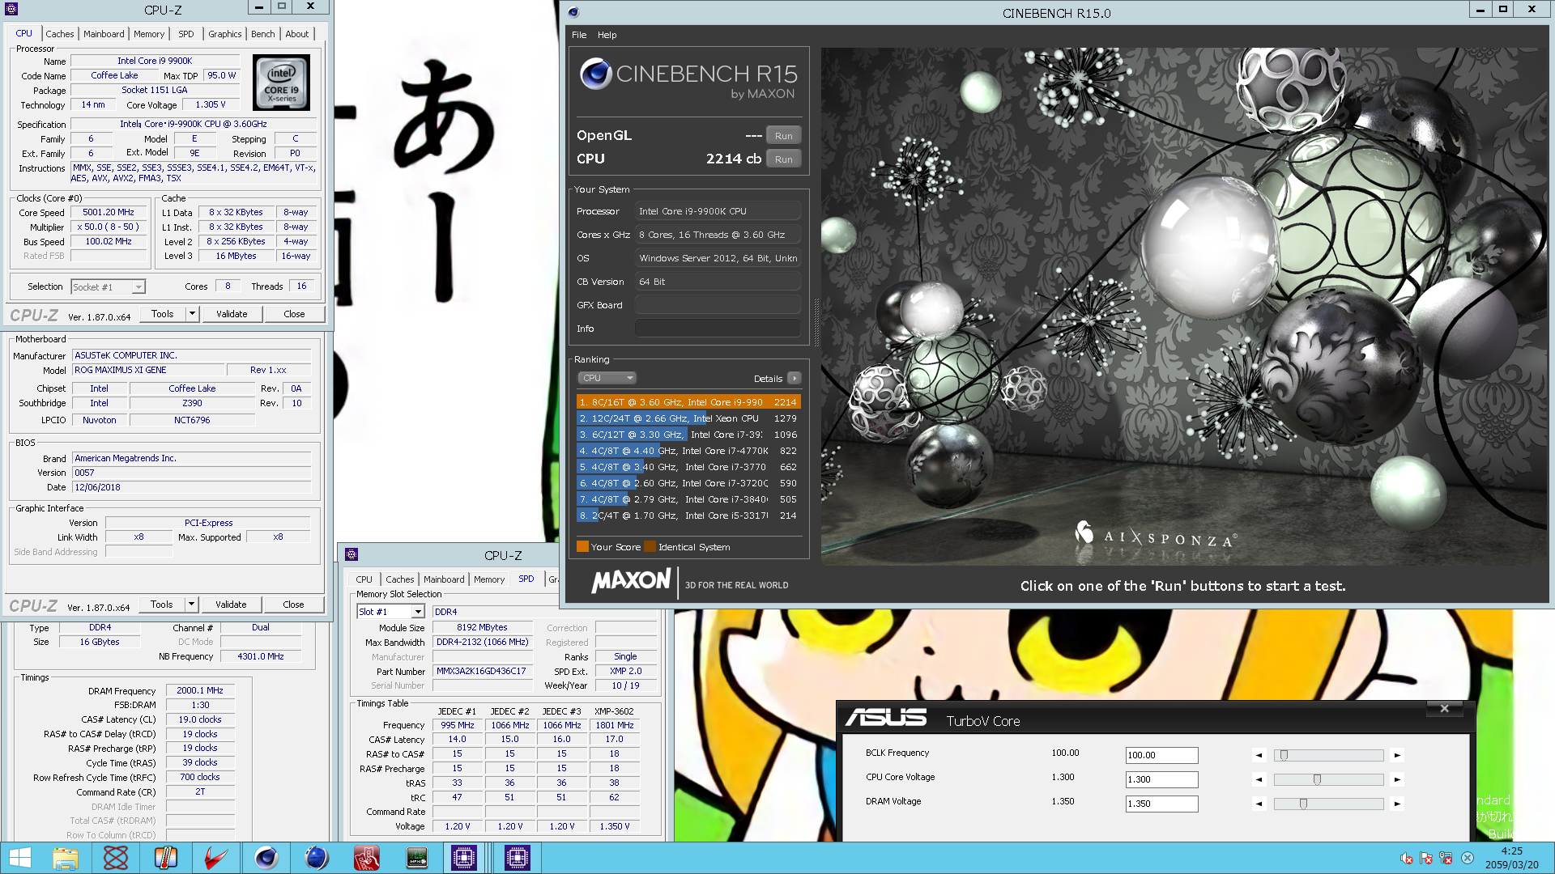Click CPU Core Voltage input field
The height and width of the screenshot is (874, 1555).
click(1161, 779)
